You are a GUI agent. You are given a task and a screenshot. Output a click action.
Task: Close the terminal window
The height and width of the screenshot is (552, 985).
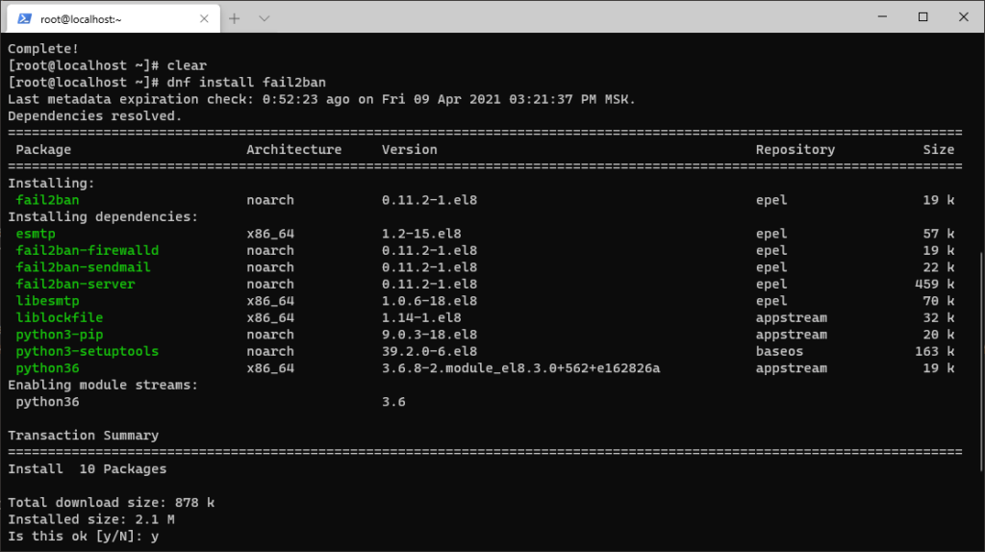click(x=964, y=17)
